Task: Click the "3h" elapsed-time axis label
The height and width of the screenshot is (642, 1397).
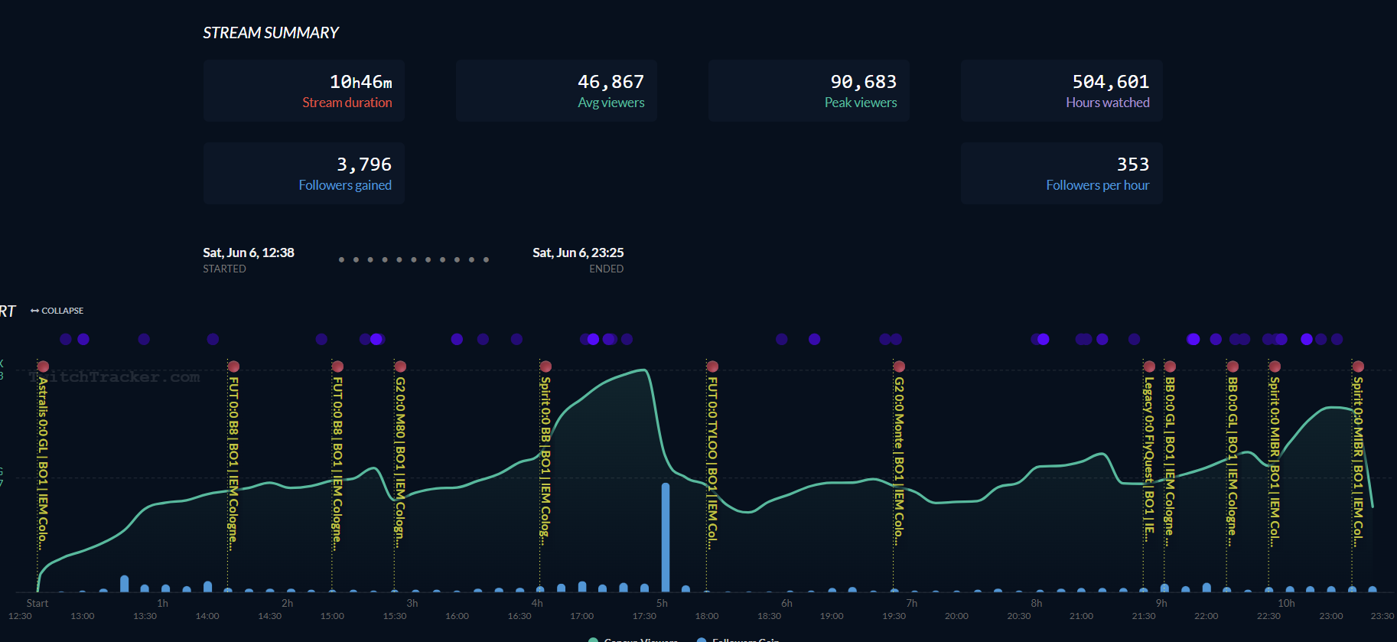Action: [412, 603]
